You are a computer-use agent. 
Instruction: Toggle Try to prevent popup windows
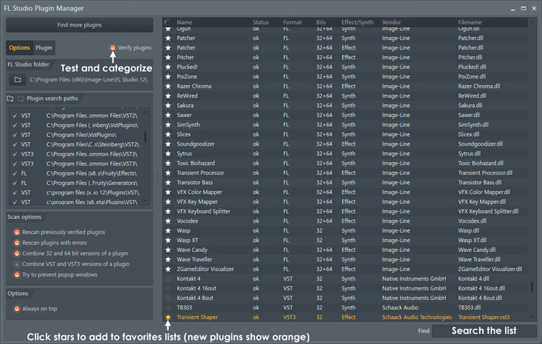coord(16,275)
